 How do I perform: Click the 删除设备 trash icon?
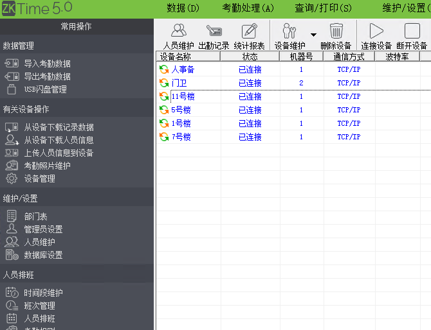tap(336, 31)
